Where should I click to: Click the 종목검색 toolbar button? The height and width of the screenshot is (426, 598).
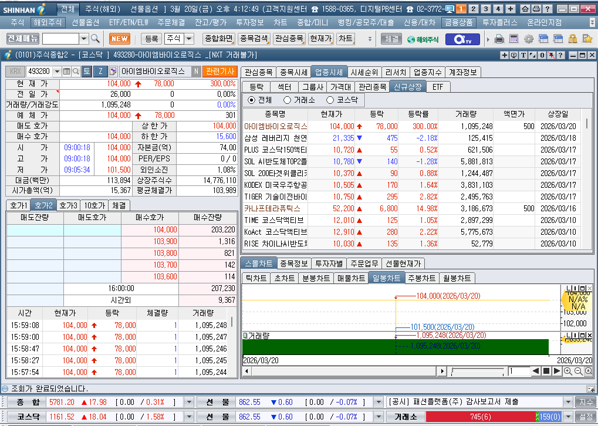coord(254,39)
